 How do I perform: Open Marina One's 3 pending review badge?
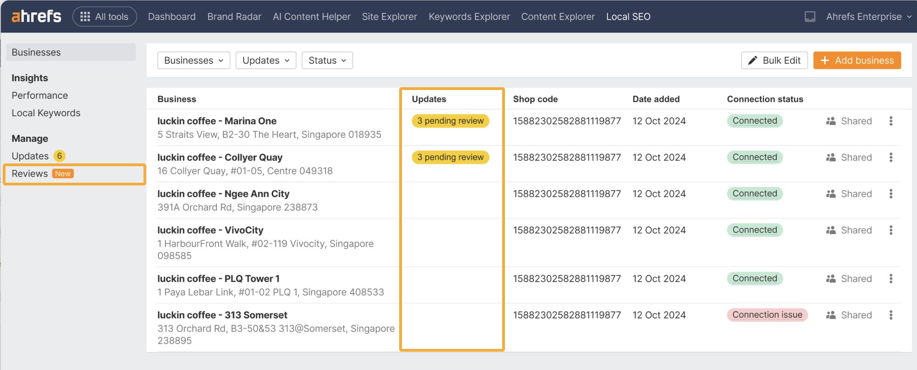(x=450, y=121)
